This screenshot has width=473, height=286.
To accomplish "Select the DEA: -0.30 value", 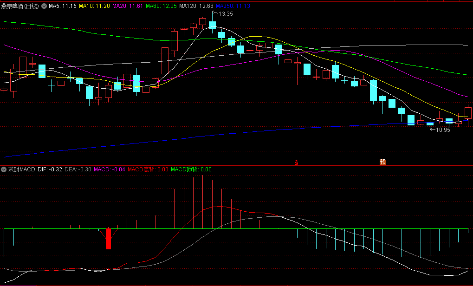I will pyautogui.click(x=78, y=169).
